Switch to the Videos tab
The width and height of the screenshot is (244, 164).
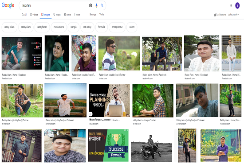click(34, 15)
